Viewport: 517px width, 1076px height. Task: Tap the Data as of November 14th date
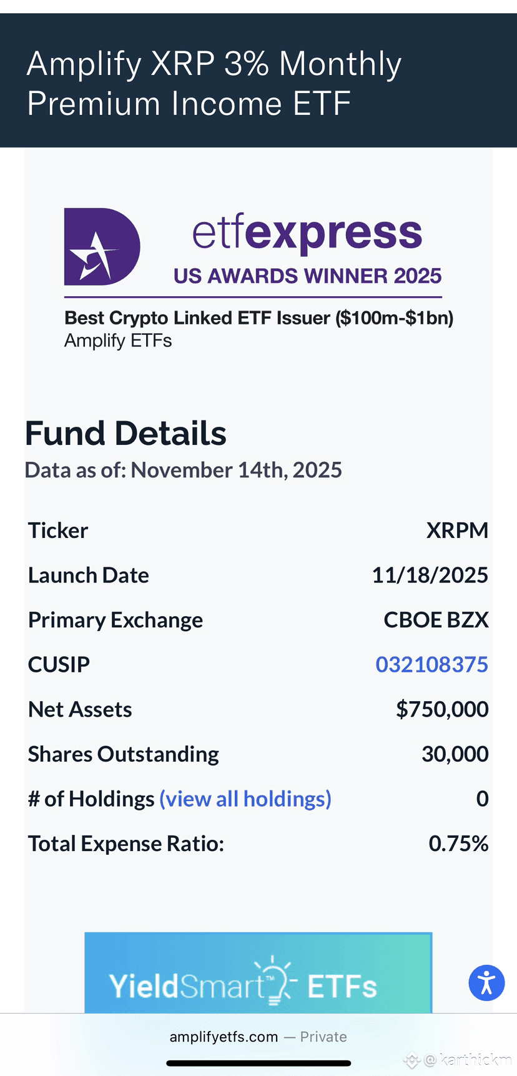[183, 470]
